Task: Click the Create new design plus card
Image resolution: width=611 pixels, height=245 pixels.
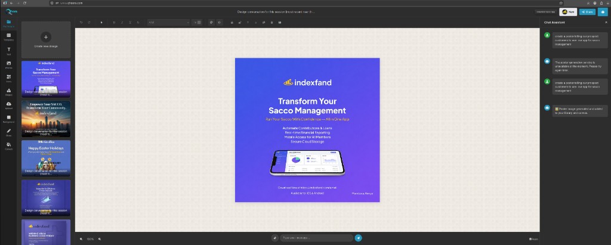Action: pyautogui.click(x=46, y=40)
